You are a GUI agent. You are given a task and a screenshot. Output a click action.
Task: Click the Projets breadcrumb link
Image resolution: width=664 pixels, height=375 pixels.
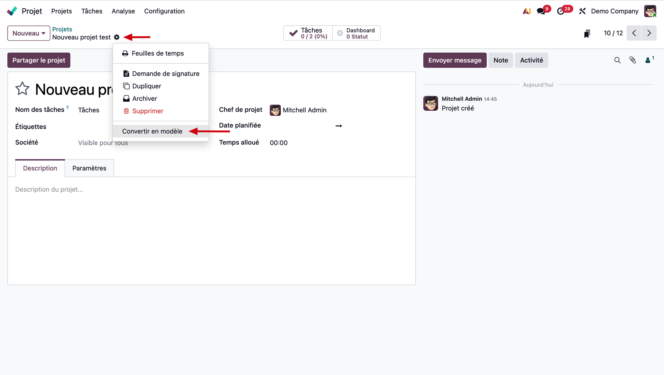(62, 29)
